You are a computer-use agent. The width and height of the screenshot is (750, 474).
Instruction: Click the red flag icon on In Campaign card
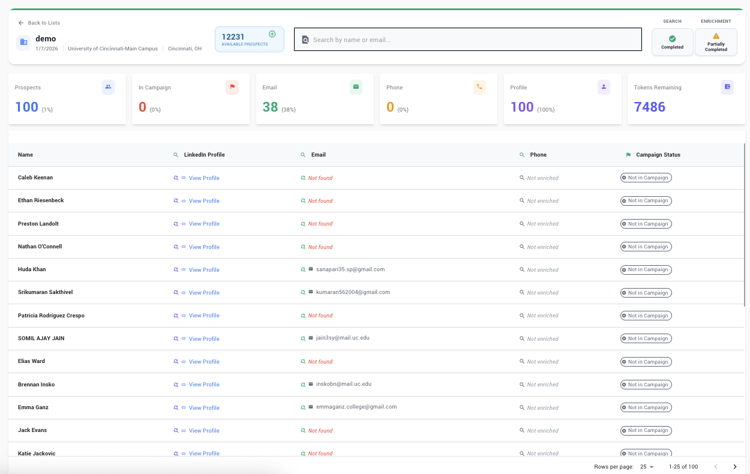(x=232, y=87)
